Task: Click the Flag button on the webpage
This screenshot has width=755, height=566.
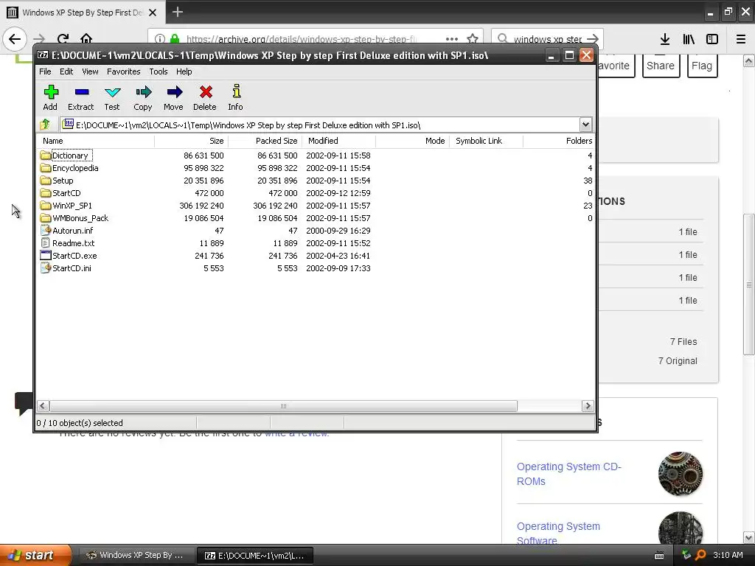Action: 702,66
